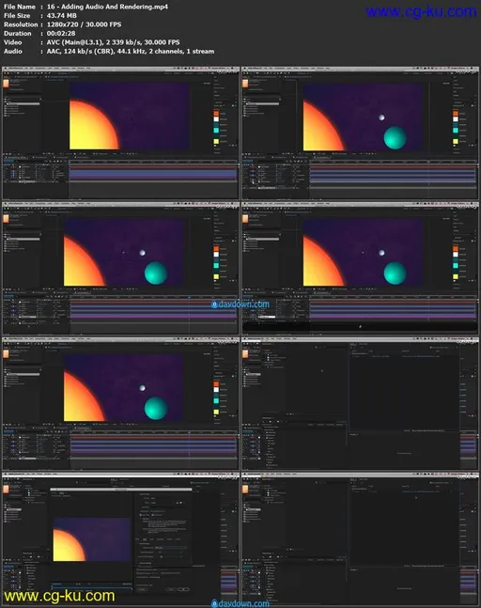Pick the yellow library swatch in first frame
The width and height of the screenshot is (481, 608).
216,141
